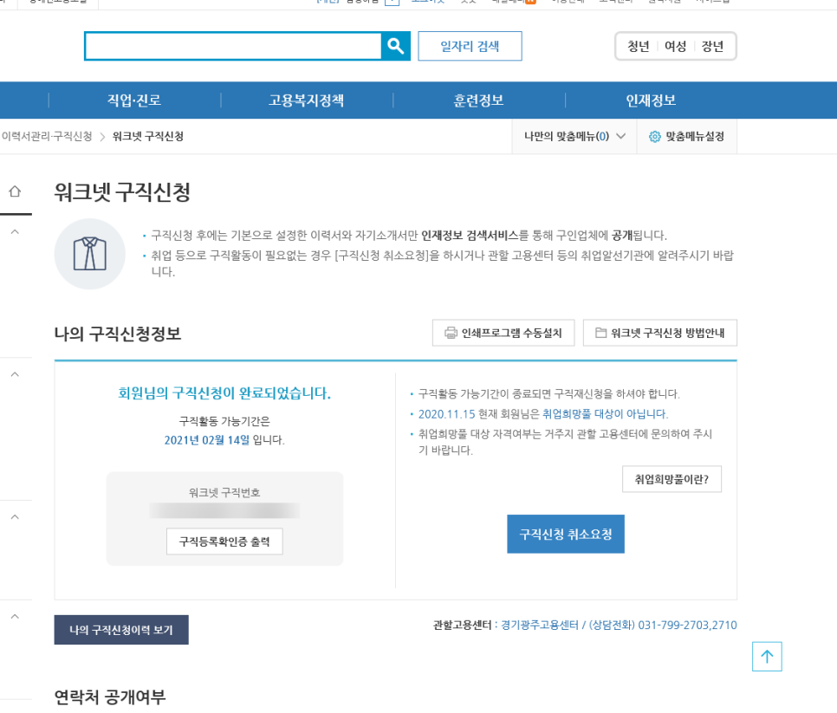Click the magnifier search icon button
Screen dimensions: 837x713
coord(396,46)
